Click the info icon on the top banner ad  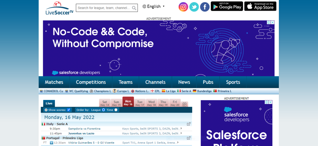pyautogui.click(x=269, y=23)
